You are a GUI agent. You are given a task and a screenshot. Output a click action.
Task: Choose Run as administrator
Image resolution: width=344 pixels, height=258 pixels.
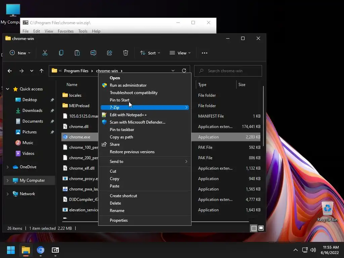(x=145, y=85)
